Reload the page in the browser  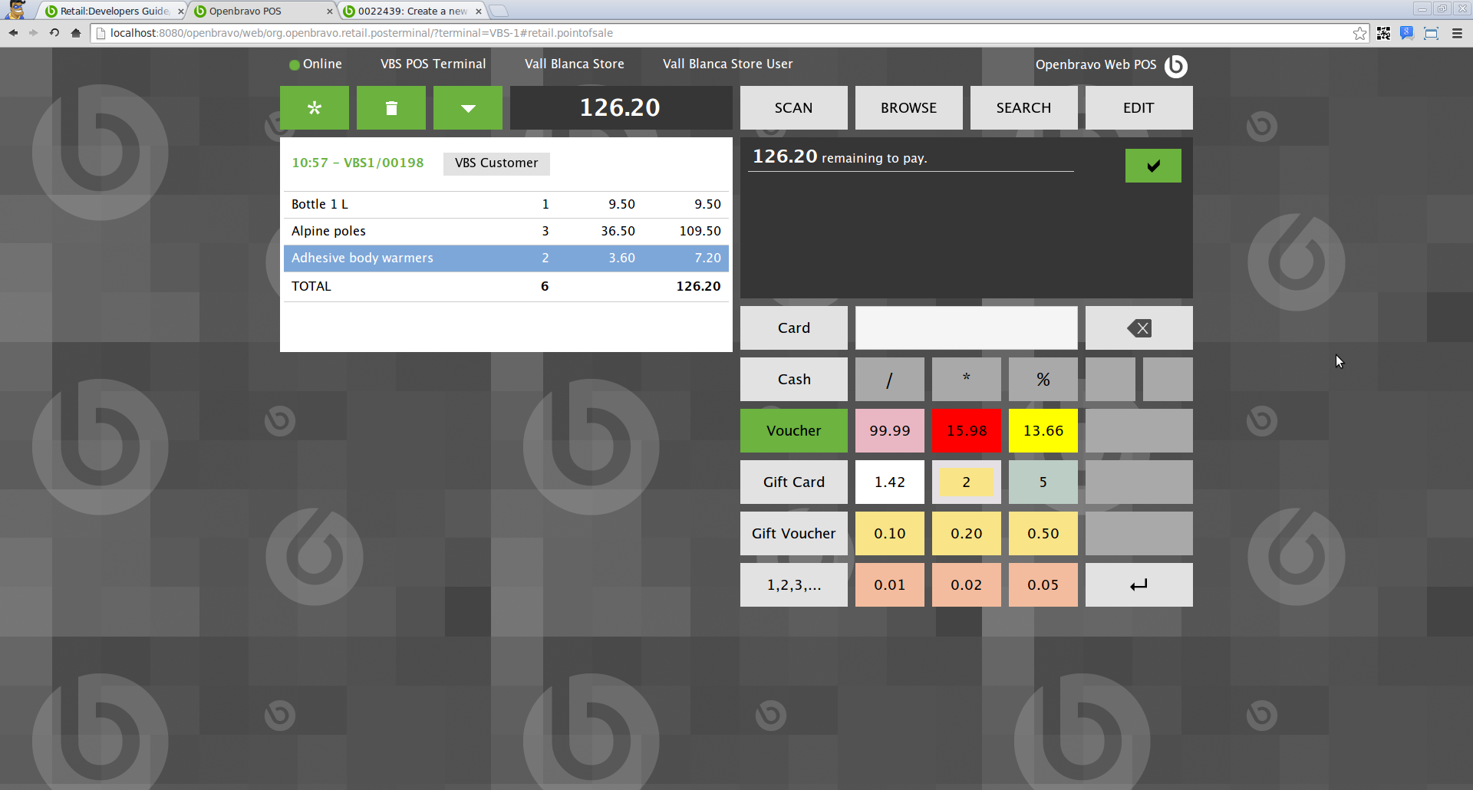point(54,33)
